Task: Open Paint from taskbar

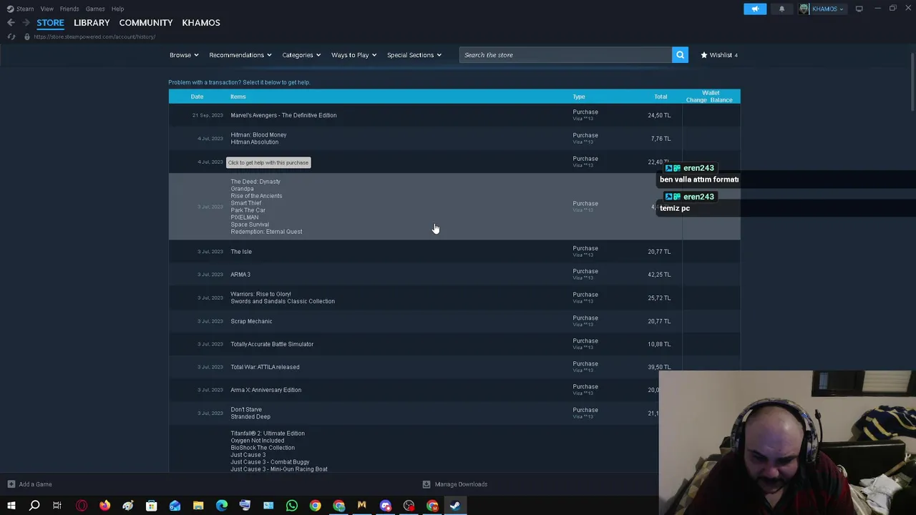Action: 128,506
